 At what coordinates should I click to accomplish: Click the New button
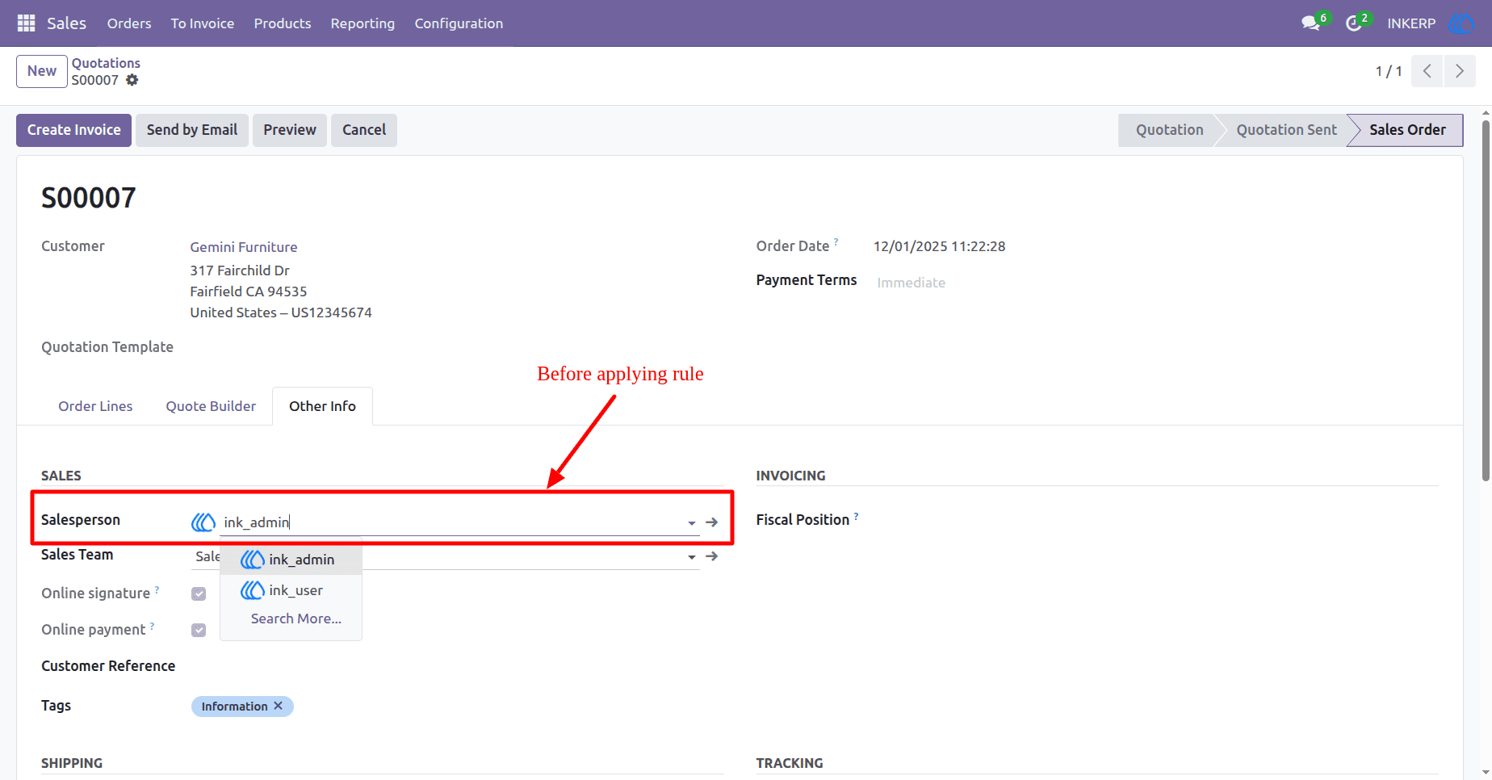coord(42,71)
